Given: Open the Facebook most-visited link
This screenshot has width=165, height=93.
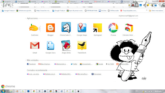Looking at the screenshot, I should click(x=31, y=64).
